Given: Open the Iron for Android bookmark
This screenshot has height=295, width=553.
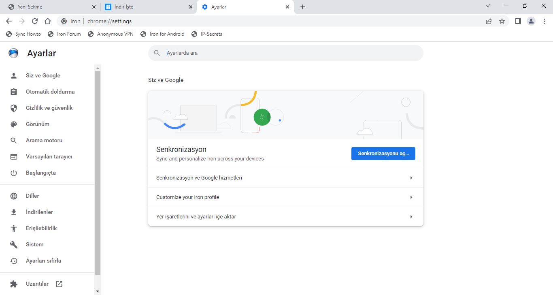Looking at the screenshot, I should click(162, 34).
